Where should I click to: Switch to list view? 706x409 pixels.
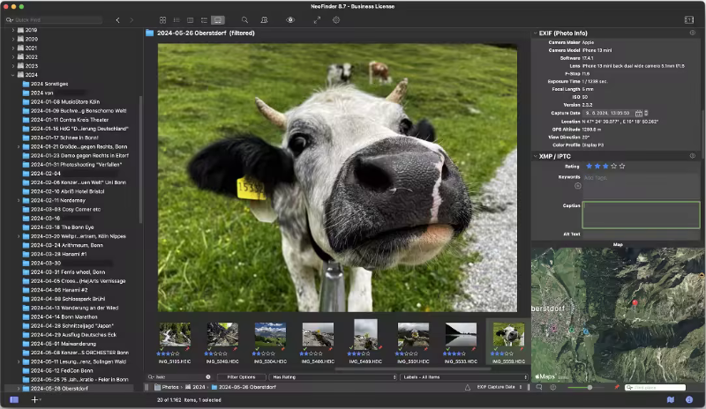(x=176, y=20)
